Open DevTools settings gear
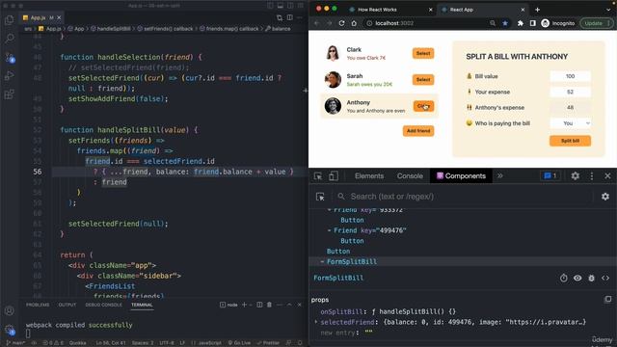Viewport: 617px width, 347px height. 575,175
